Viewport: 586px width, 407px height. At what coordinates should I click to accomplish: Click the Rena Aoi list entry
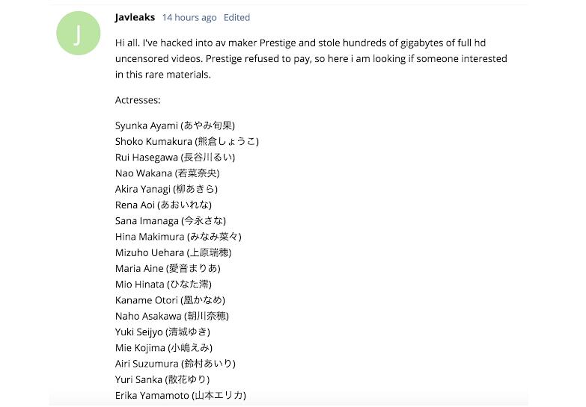click(x=164, y=205)
